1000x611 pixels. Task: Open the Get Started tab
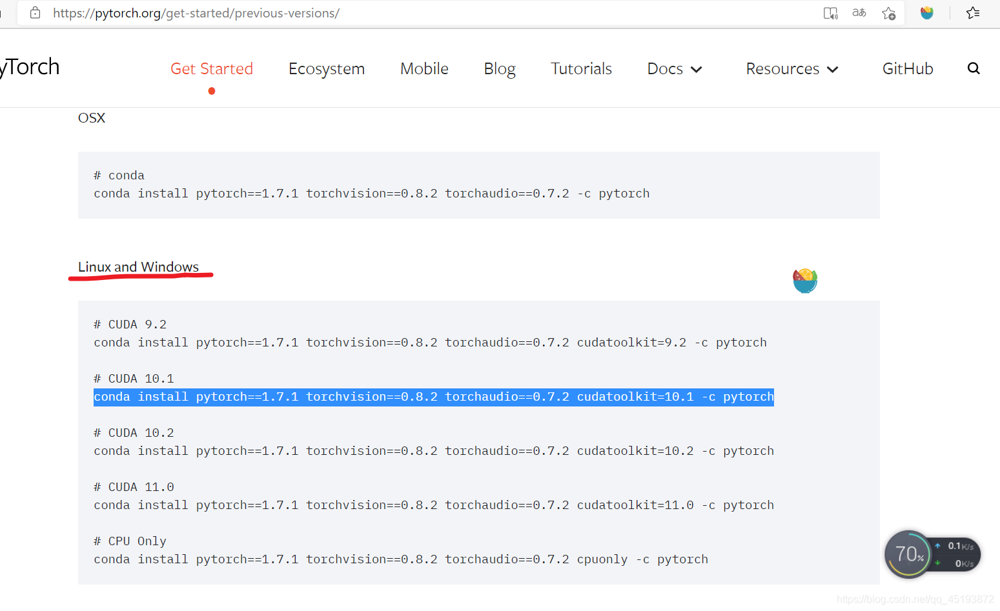click(212, 68)
